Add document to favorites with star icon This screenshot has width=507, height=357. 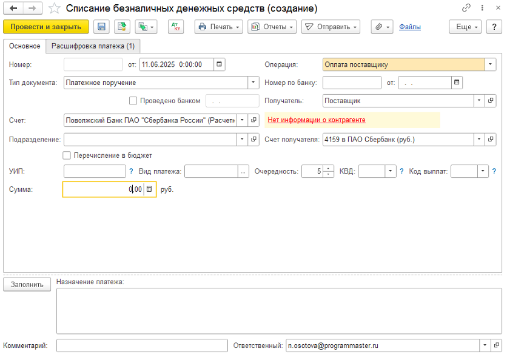pos(54,8)
